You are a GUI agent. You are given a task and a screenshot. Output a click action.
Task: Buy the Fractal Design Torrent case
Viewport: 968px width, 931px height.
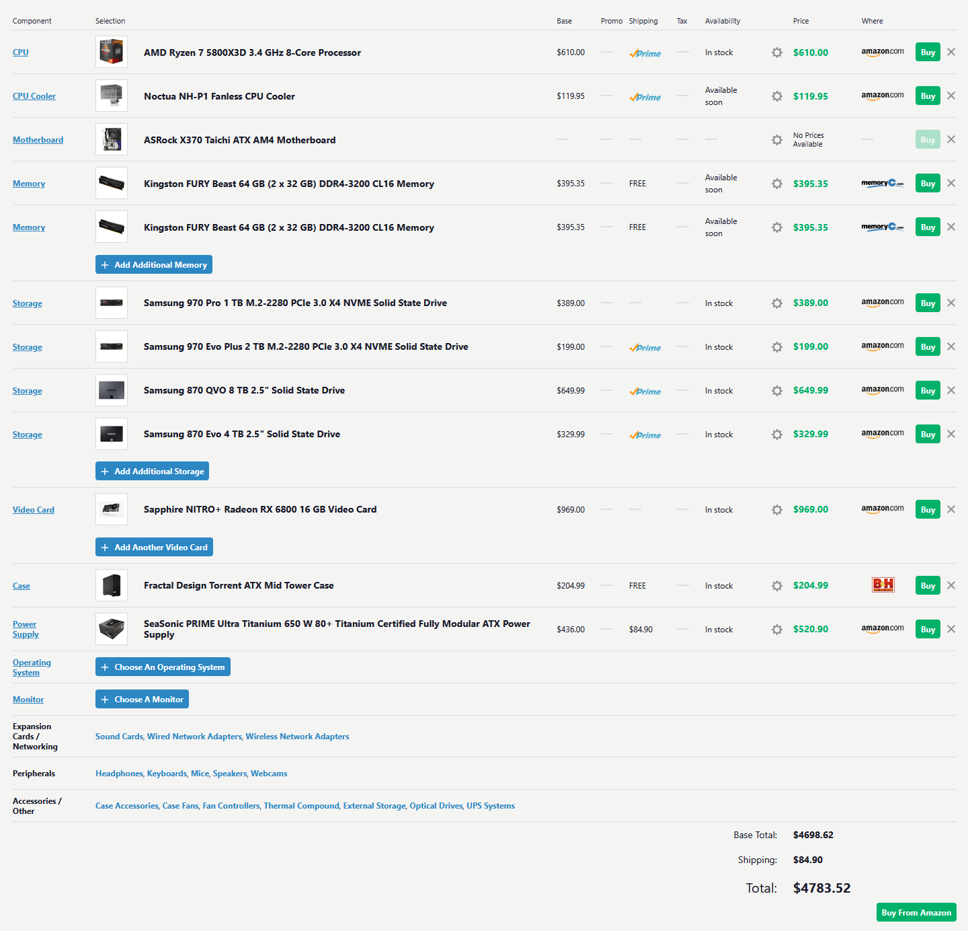[x=928, y=585]
